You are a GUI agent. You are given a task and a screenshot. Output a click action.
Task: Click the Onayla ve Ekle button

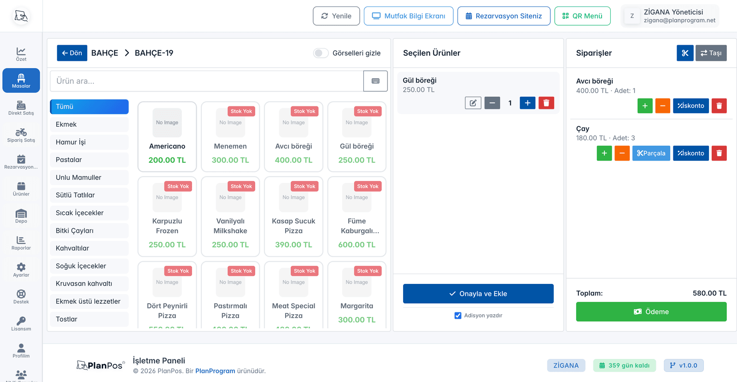click(x=478, y=294)
